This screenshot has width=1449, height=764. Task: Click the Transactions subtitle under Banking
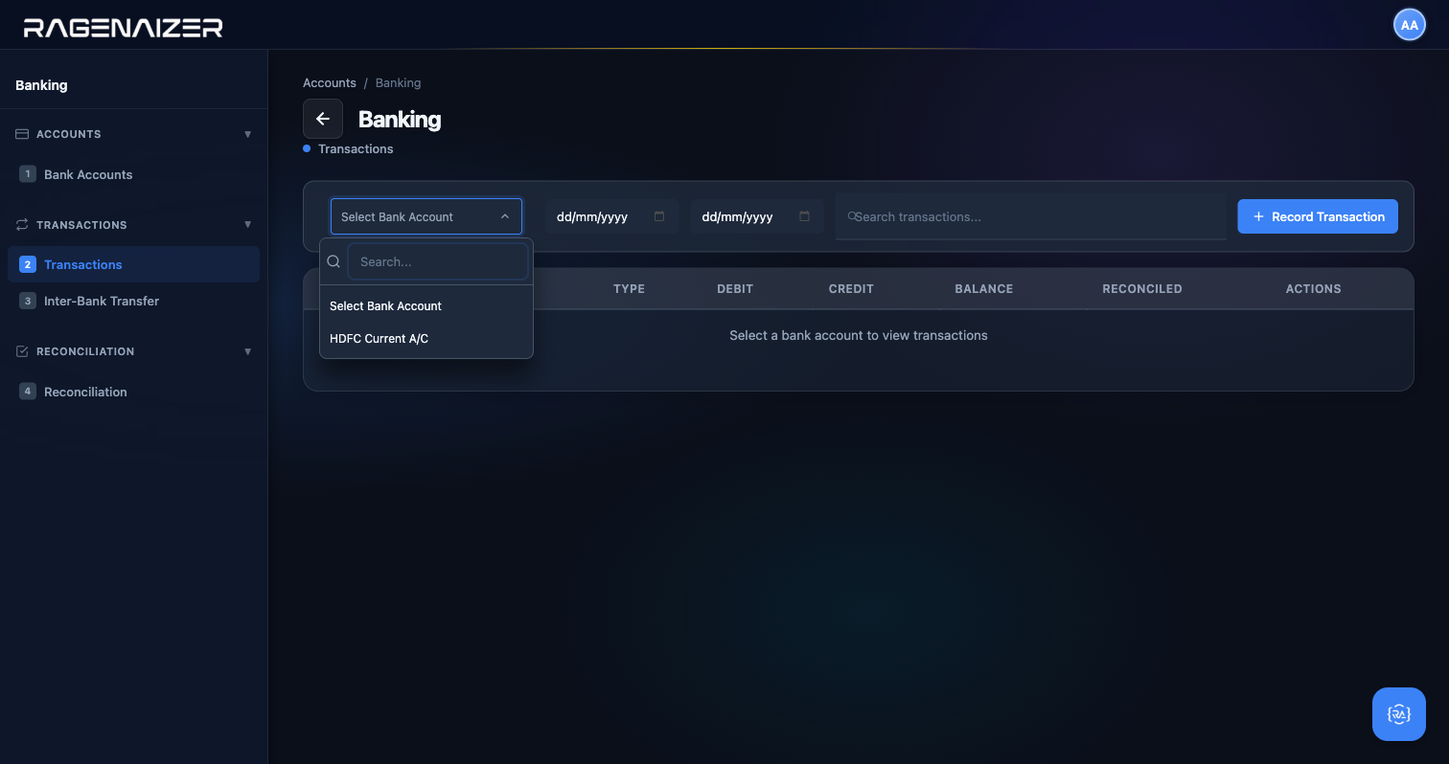pyautogui.click(x=356, y=149)
